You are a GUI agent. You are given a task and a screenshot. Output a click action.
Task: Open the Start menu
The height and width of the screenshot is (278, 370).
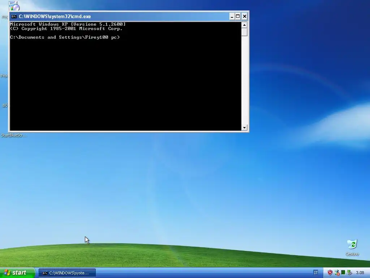[17, 273]
